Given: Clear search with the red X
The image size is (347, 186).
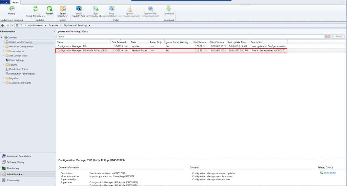Looking at the screenshot, I should [328, 37].
